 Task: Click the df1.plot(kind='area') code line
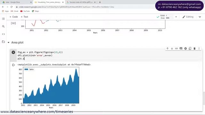[35, 55]
